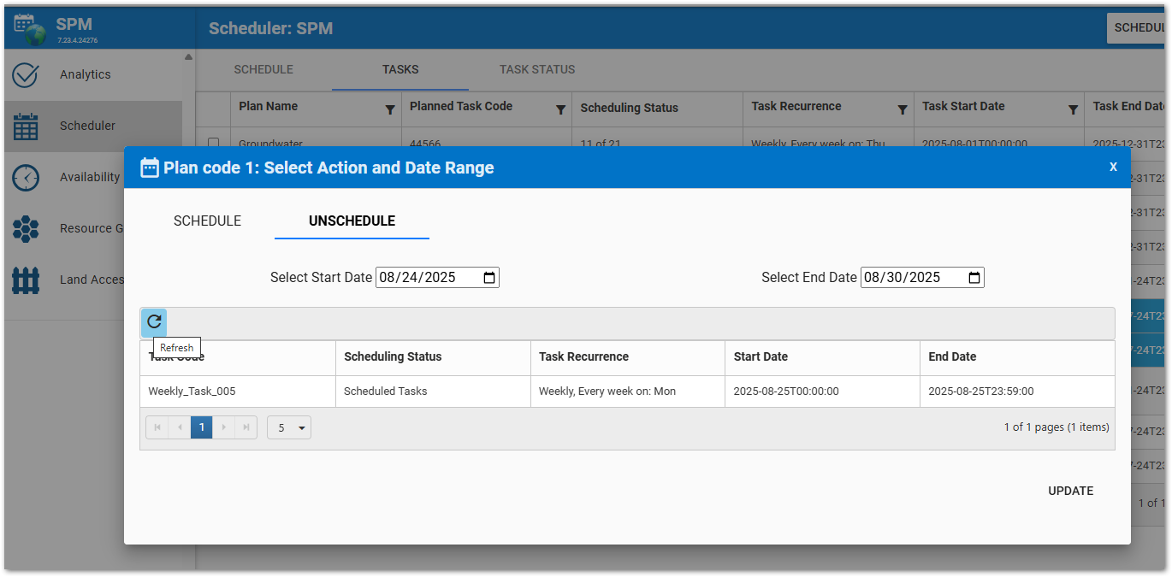Viewport: 1172px width, 577px height.
Task: Go to the last page using pagination arrows
Action: tap(246, 427)
